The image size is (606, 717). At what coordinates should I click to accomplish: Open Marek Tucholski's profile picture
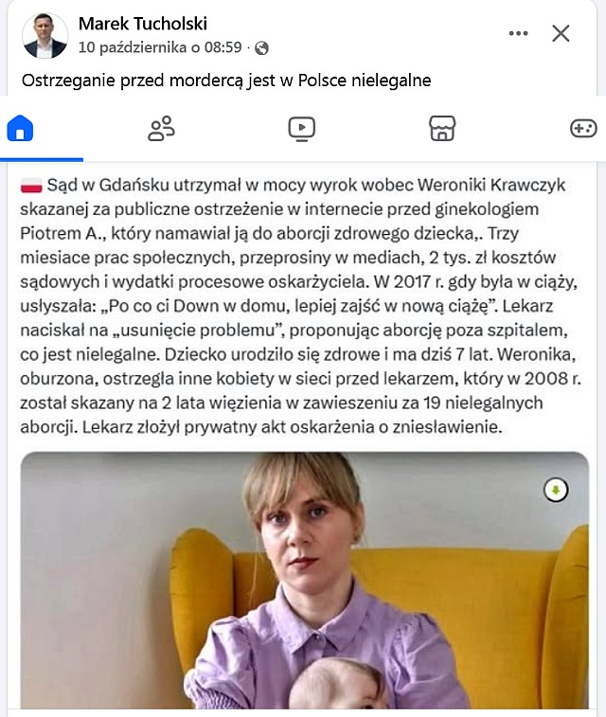(45, 36)
